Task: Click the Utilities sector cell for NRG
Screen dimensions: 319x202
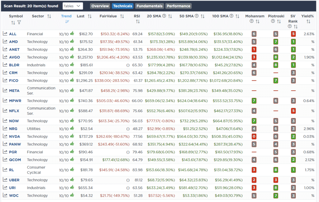Action: [x=34, y=129]
